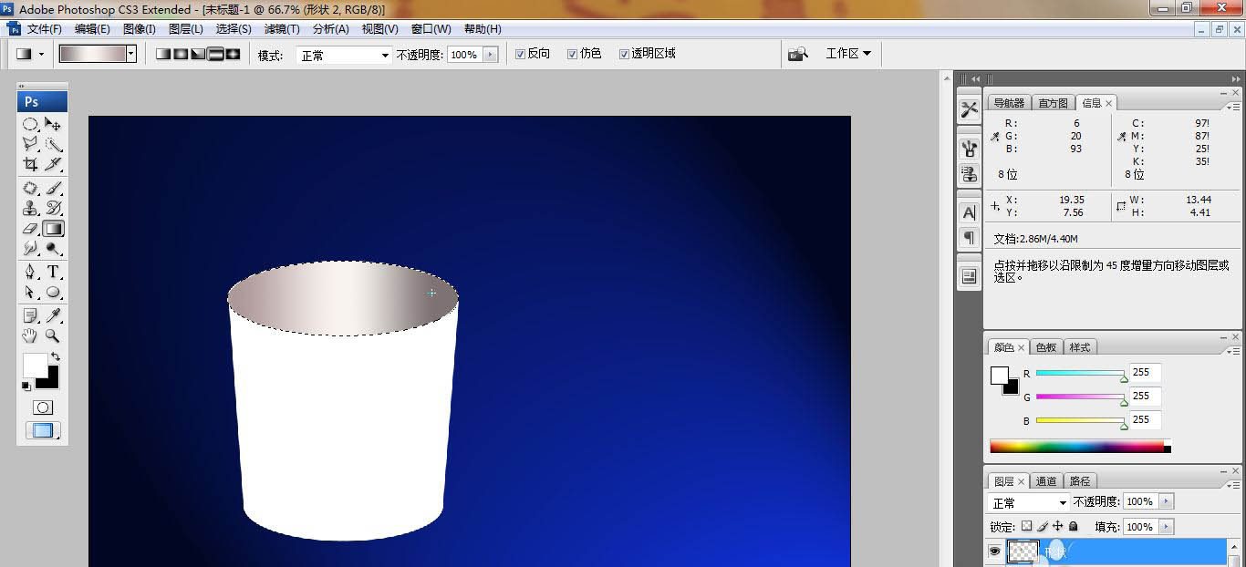Open Character collapsed panel icon
The width and height of the screenshot is (1246, 567).
(969, 212)
